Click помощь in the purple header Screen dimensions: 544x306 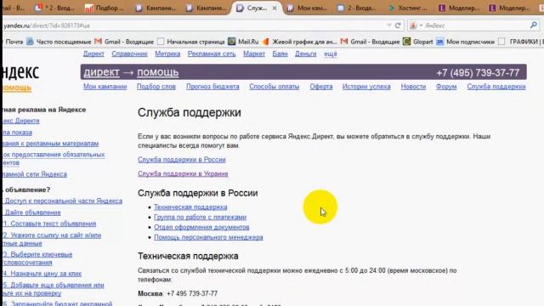(158, 72)
